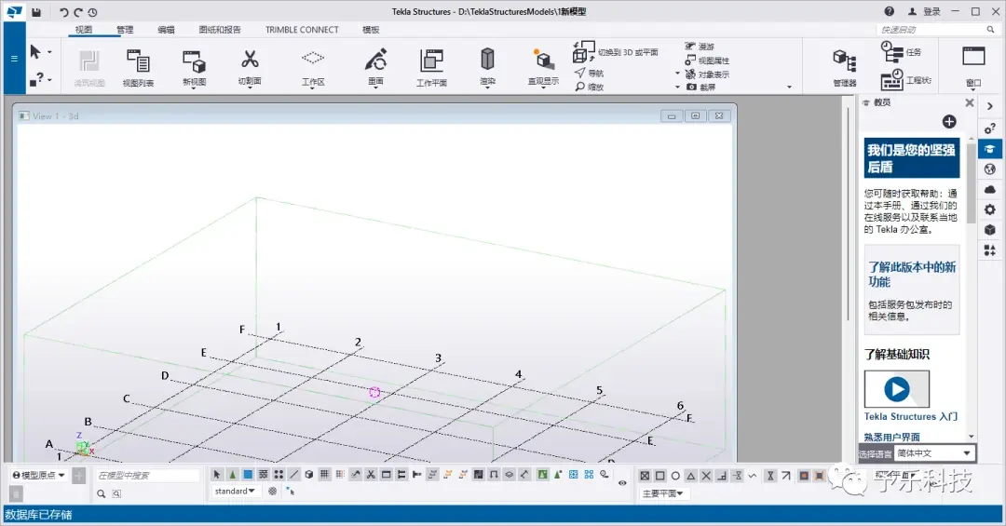The height and width of the screenshot is (526, 1006).
Task: Toggle the circle snap-to-center switch
Action: pos(675,476)
